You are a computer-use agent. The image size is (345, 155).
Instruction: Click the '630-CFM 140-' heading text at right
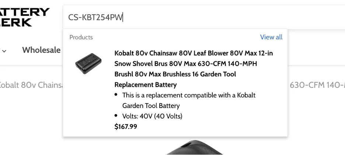click(x=317, y=85)
